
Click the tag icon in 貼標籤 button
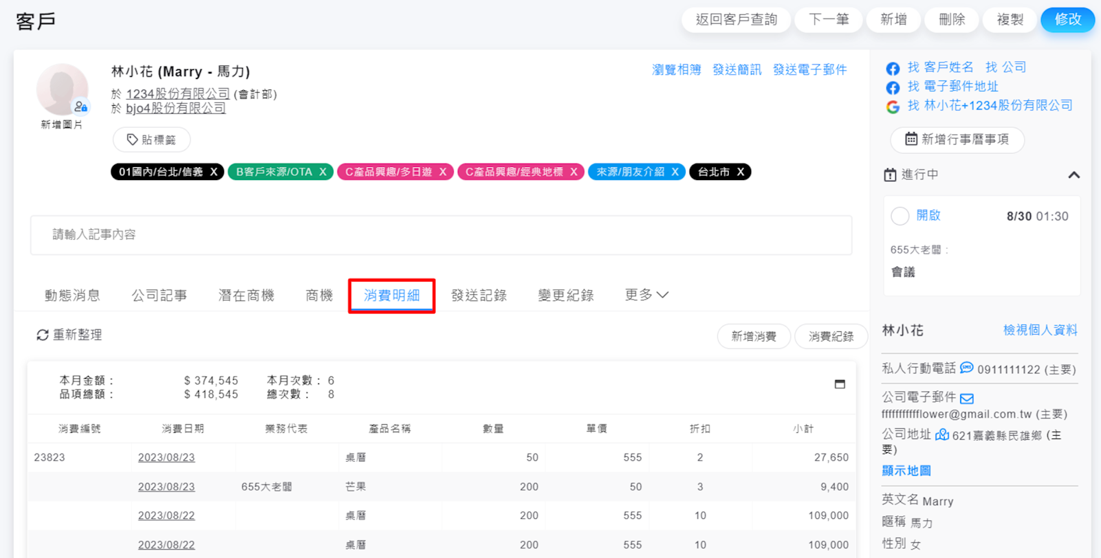click(132, 139)
